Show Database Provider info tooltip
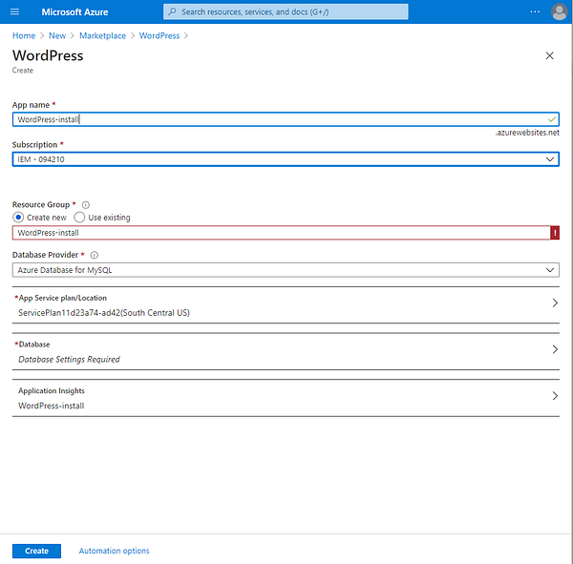Image resolution: width=573 pixels, height=564 pixels. (94, 255)
